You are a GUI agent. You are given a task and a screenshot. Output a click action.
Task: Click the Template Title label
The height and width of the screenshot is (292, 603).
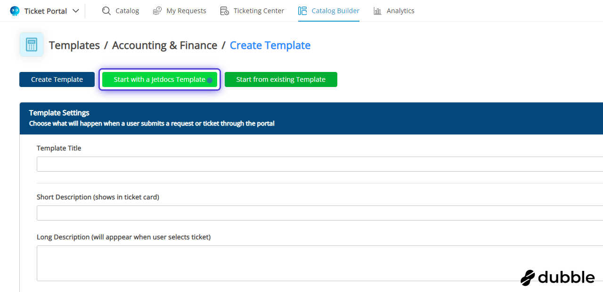pyautogui.click(x=59, y=148)
